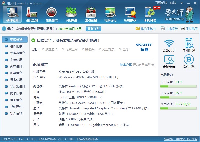Open the 硬件检测 hardware detection tab
The image size is (200, 142).
click(x=12, y=14)
